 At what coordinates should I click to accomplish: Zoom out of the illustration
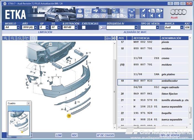click(13, 38)
